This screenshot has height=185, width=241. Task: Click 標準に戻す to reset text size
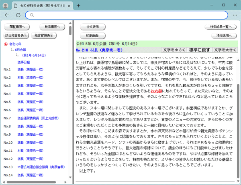point(200,50)
